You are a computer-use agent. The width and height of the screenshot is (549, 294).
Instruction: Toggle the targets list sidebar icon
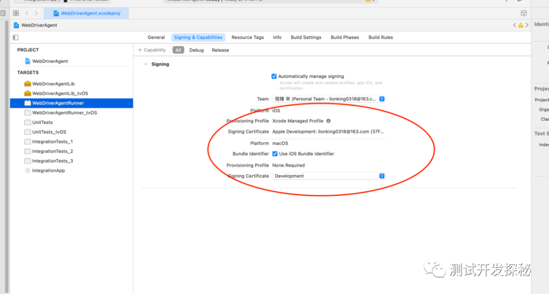[x=15, y=38]
